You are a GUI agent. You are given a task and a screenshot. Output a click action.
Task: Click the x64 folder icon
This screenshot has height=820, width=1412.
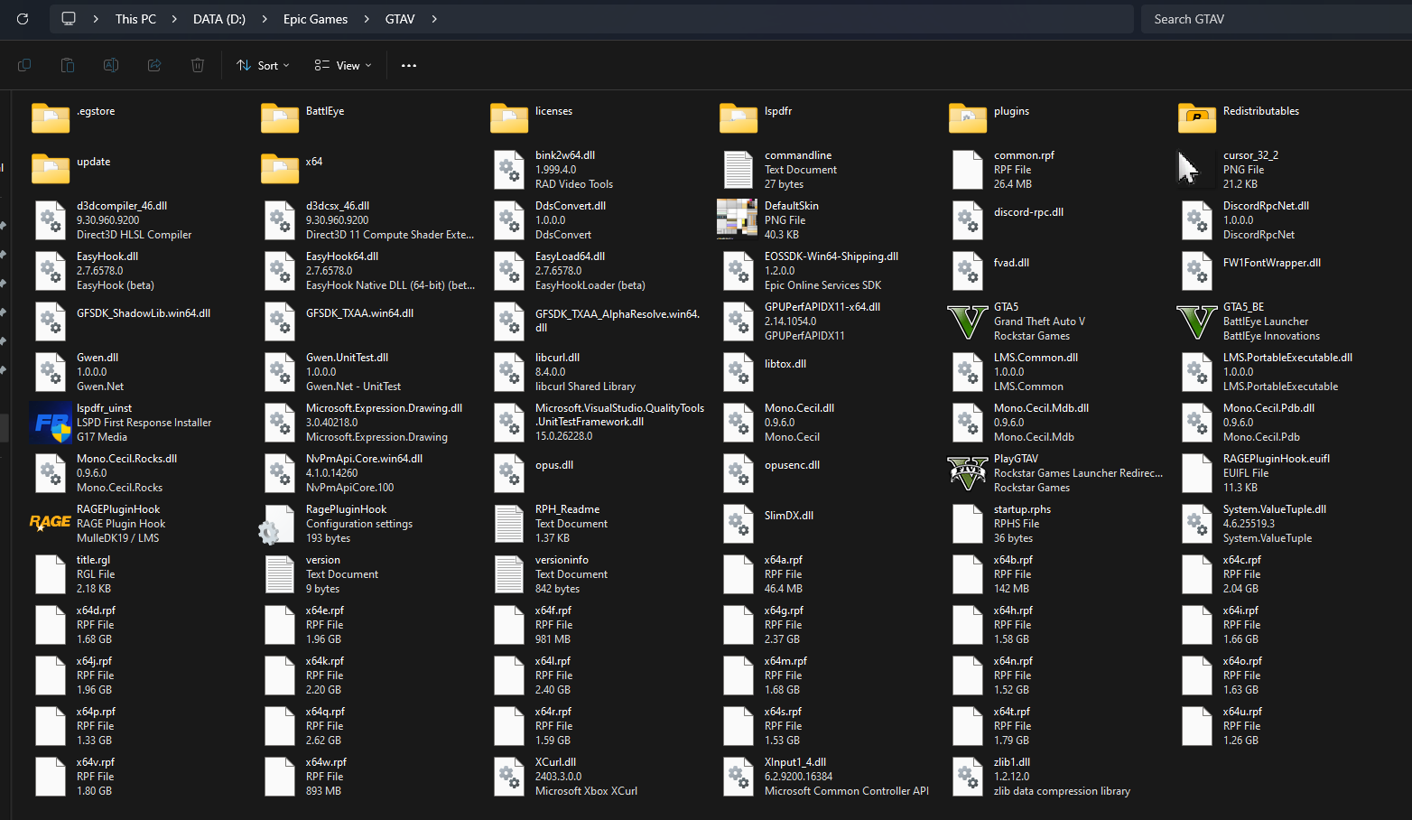point(280,168)
